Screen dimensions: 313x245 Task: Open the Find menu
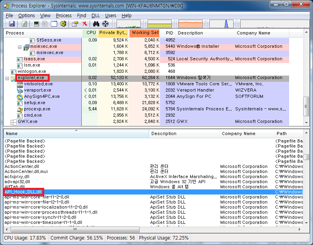[x=81, y=15]
